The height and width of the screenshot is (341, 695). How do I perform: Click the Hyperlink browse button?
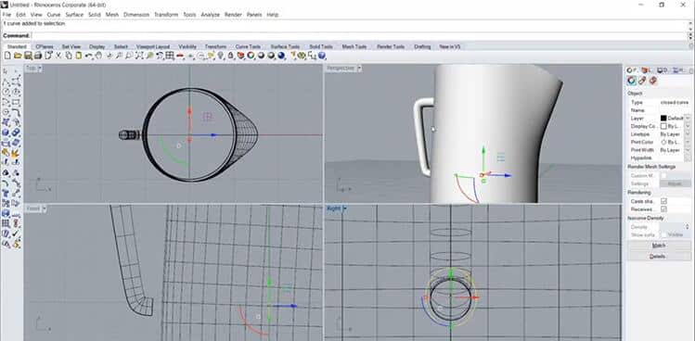point(688,158)
